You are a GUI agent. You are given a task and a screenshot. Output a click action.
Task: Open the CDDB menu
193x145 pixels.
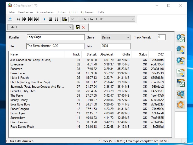coord(73,12)
